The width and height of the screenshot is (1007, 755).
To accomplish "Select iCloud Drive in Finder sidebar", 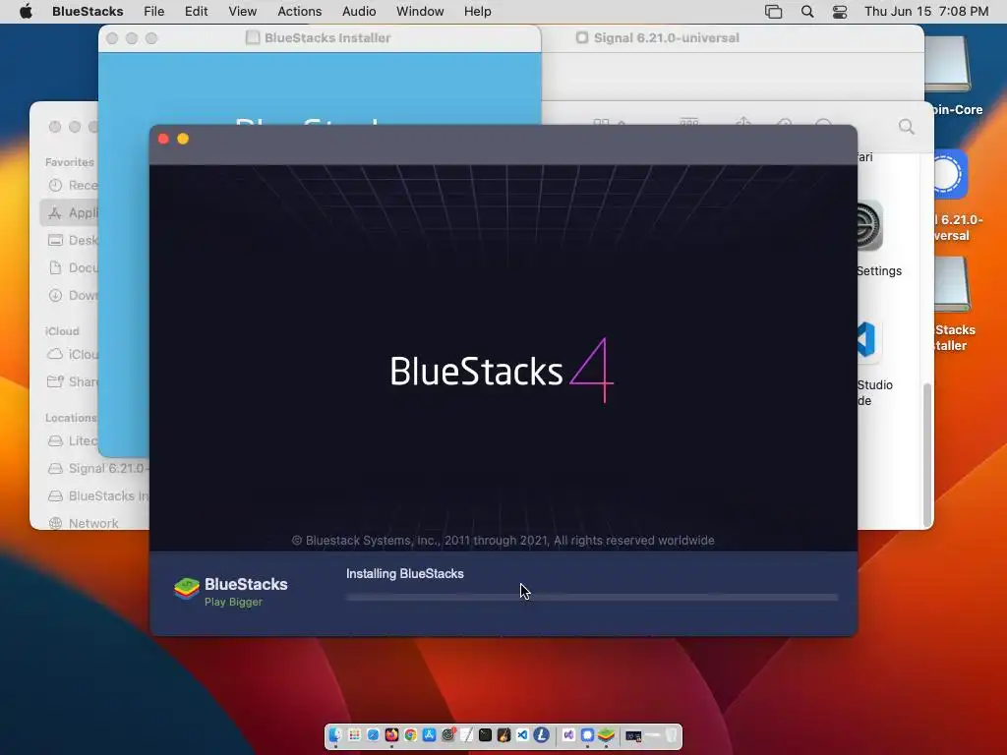I will pos(74,354).
